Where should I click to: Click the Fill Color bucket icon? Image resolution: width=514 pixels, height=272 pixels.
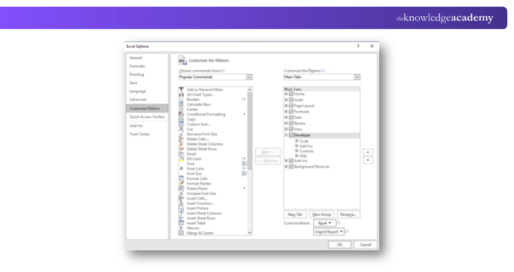click(x=181, y=158)
